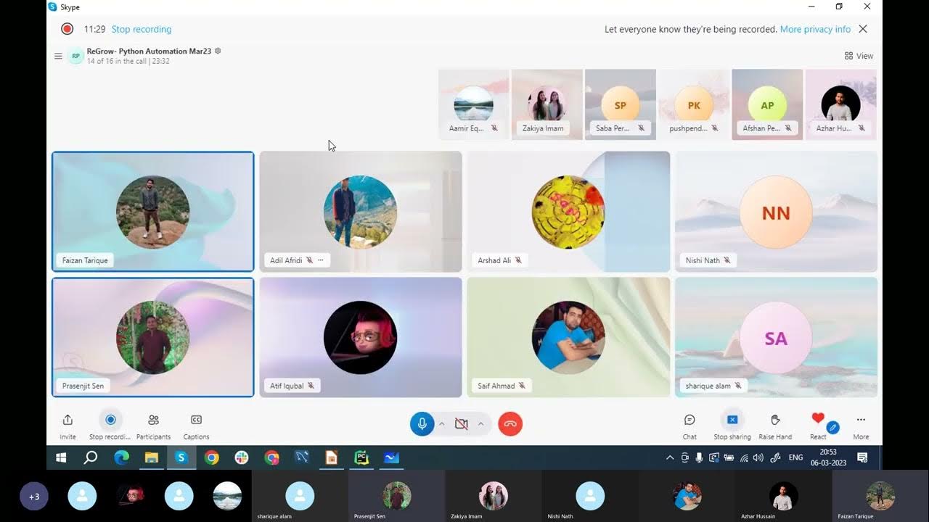Image resolution: width=929 pixels, height=522 pixels.
Task: Click Saba's SP thumbnail
Action: [621, 104]
